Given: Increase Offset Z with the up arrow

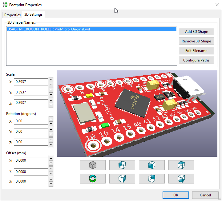Looking at the screenshot, I should pos(51,179).
